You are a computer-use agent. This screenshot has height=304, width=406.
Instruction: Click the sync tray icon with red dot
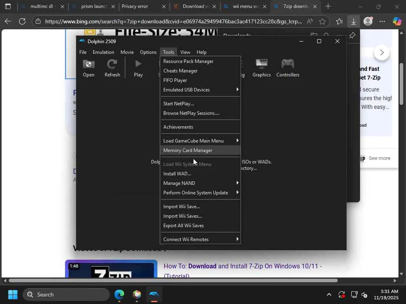tap(341, 294)
